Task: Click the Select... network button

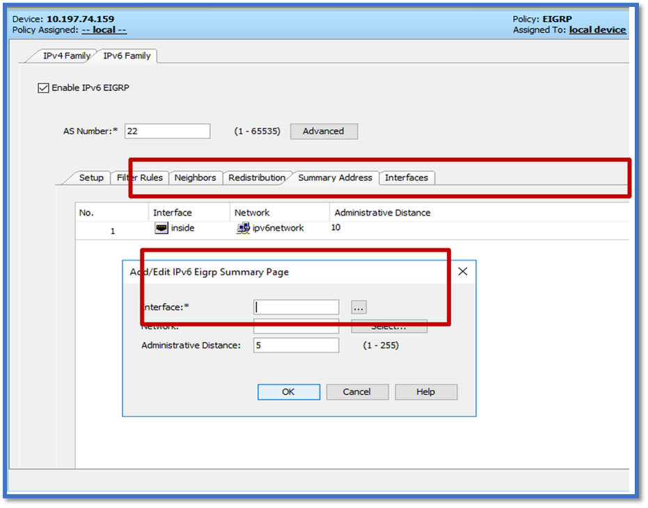Action: click(x=389, y=327)
